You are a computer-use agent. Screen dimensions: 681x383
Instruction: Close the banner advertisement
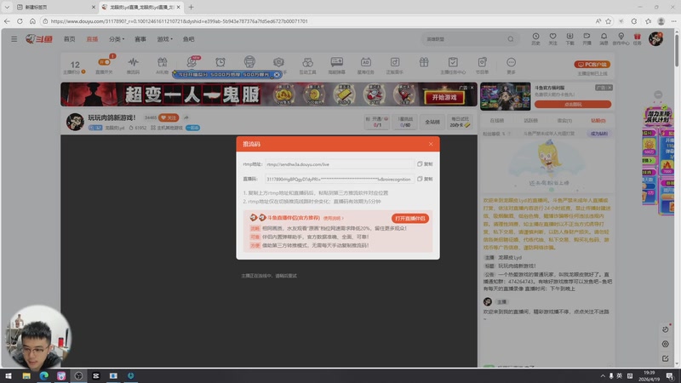(x=472, y=88)
